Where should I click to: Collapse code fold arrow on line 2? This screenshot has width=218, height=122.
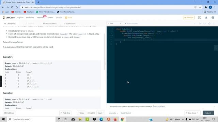113,31
